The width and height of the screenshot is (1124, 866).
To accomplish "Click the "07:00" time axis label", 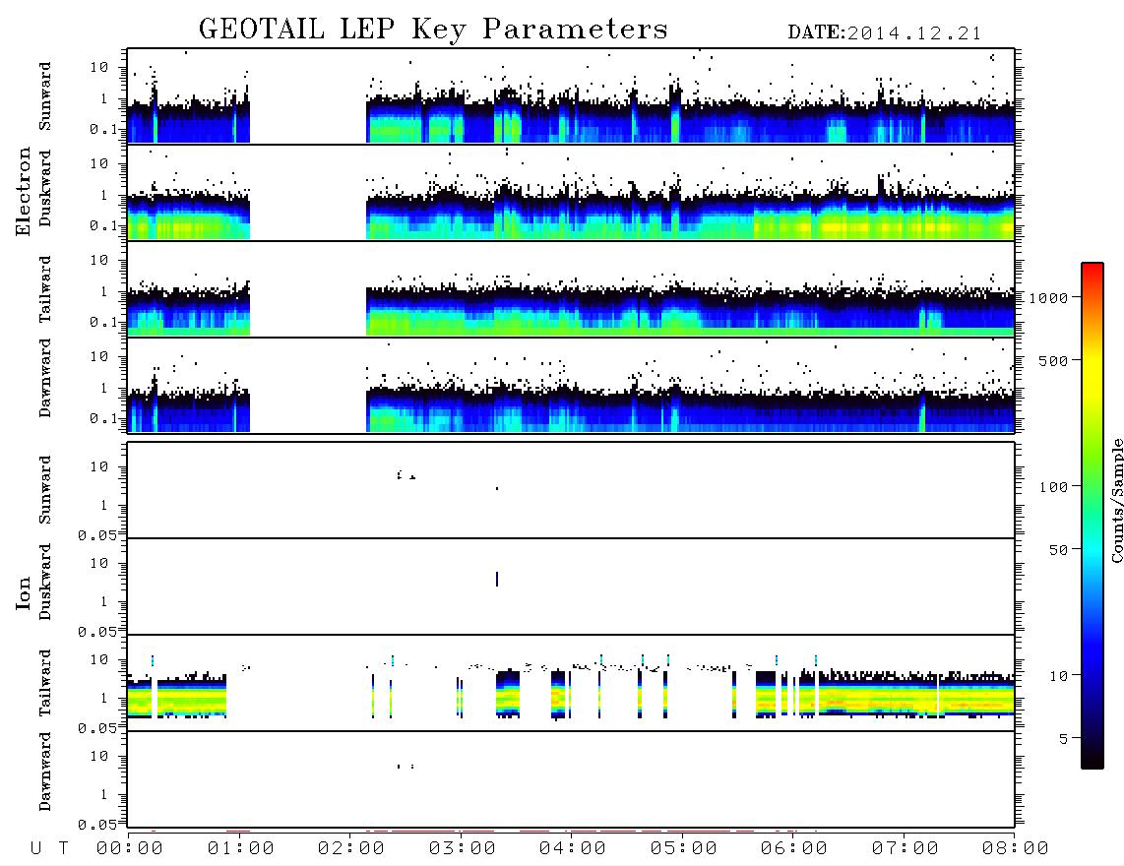I will point(905,848).
